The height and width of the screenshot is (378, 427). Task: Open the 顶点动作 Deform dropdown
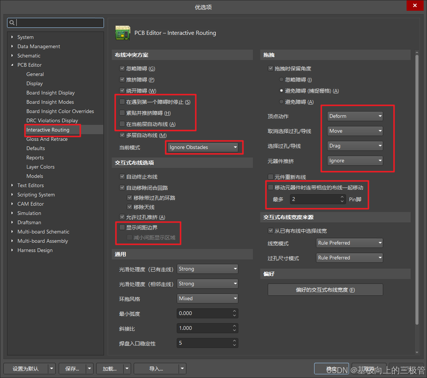coord(355,116)
